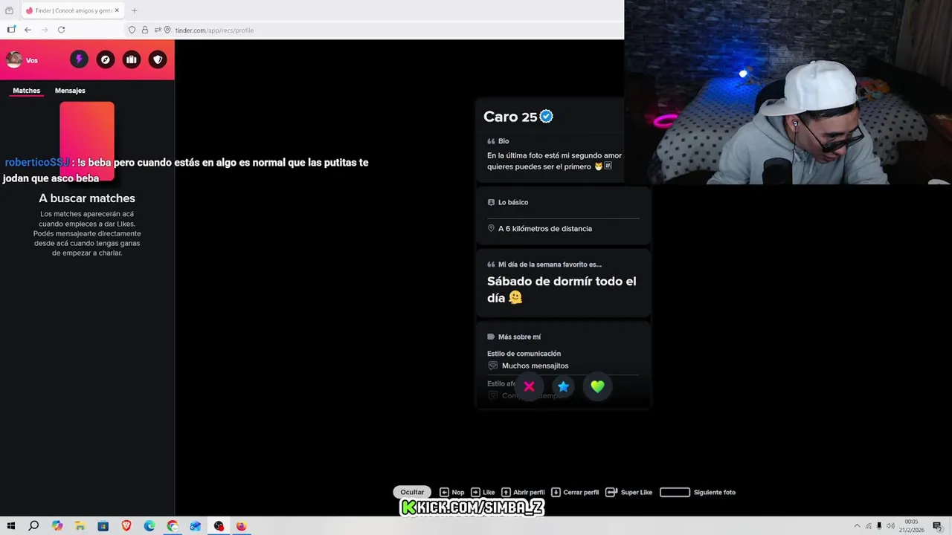Viewport: 952px width, 535px height.
Task: Open Firefox View icon left of tab
Action: [9, 10]
